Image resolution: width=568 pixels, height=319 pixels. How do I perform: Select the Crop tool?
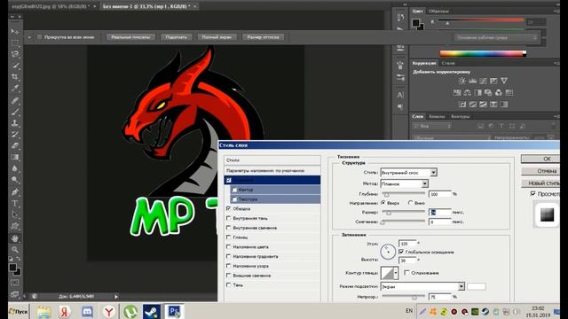pos(15,77)
